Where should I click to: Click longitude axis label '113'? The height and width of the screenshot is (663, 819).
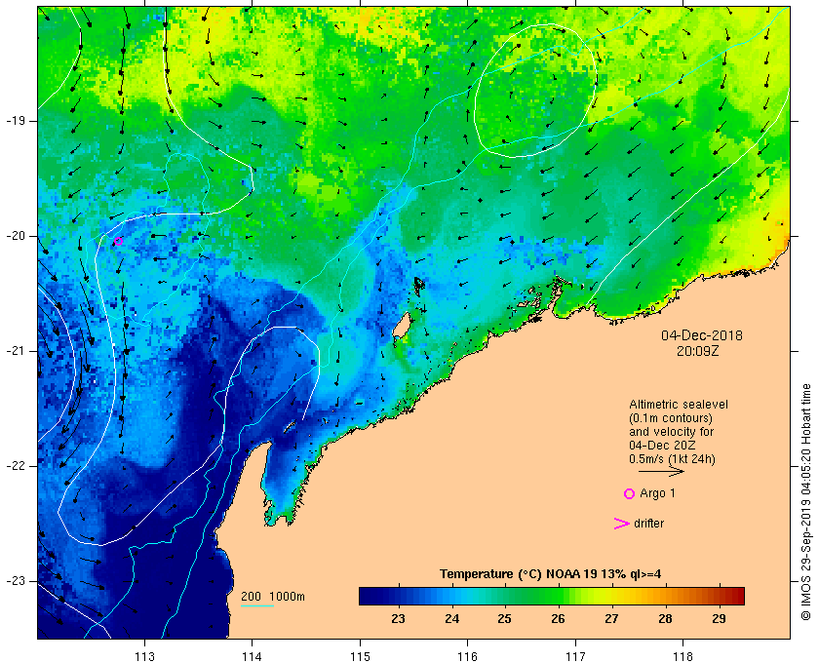tap(144, 657)
